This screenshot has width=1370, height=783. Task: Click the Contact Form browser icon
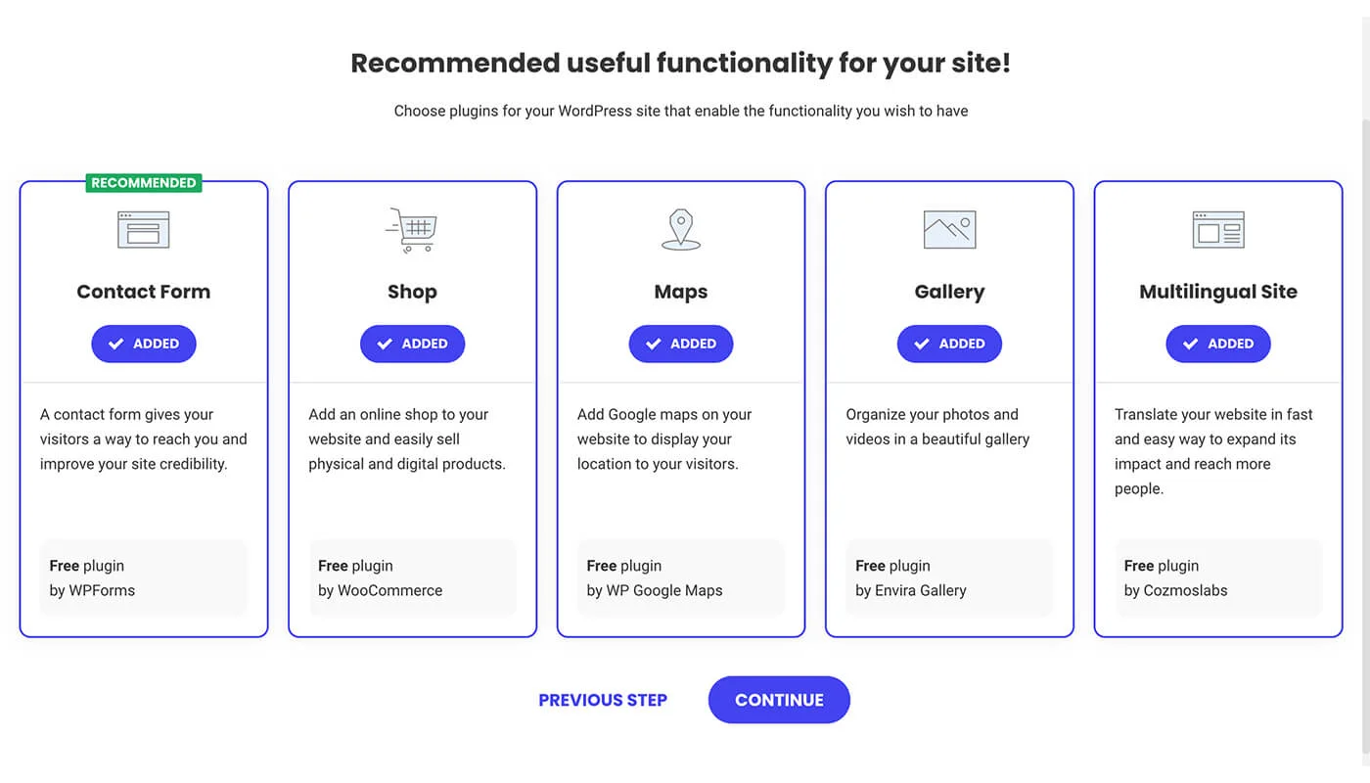[x=144, y=229]
